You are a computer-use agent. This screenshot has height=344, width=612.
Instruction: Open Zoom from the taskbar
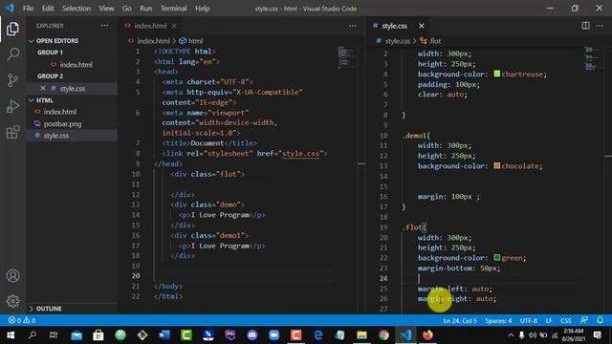click(274, 335)
